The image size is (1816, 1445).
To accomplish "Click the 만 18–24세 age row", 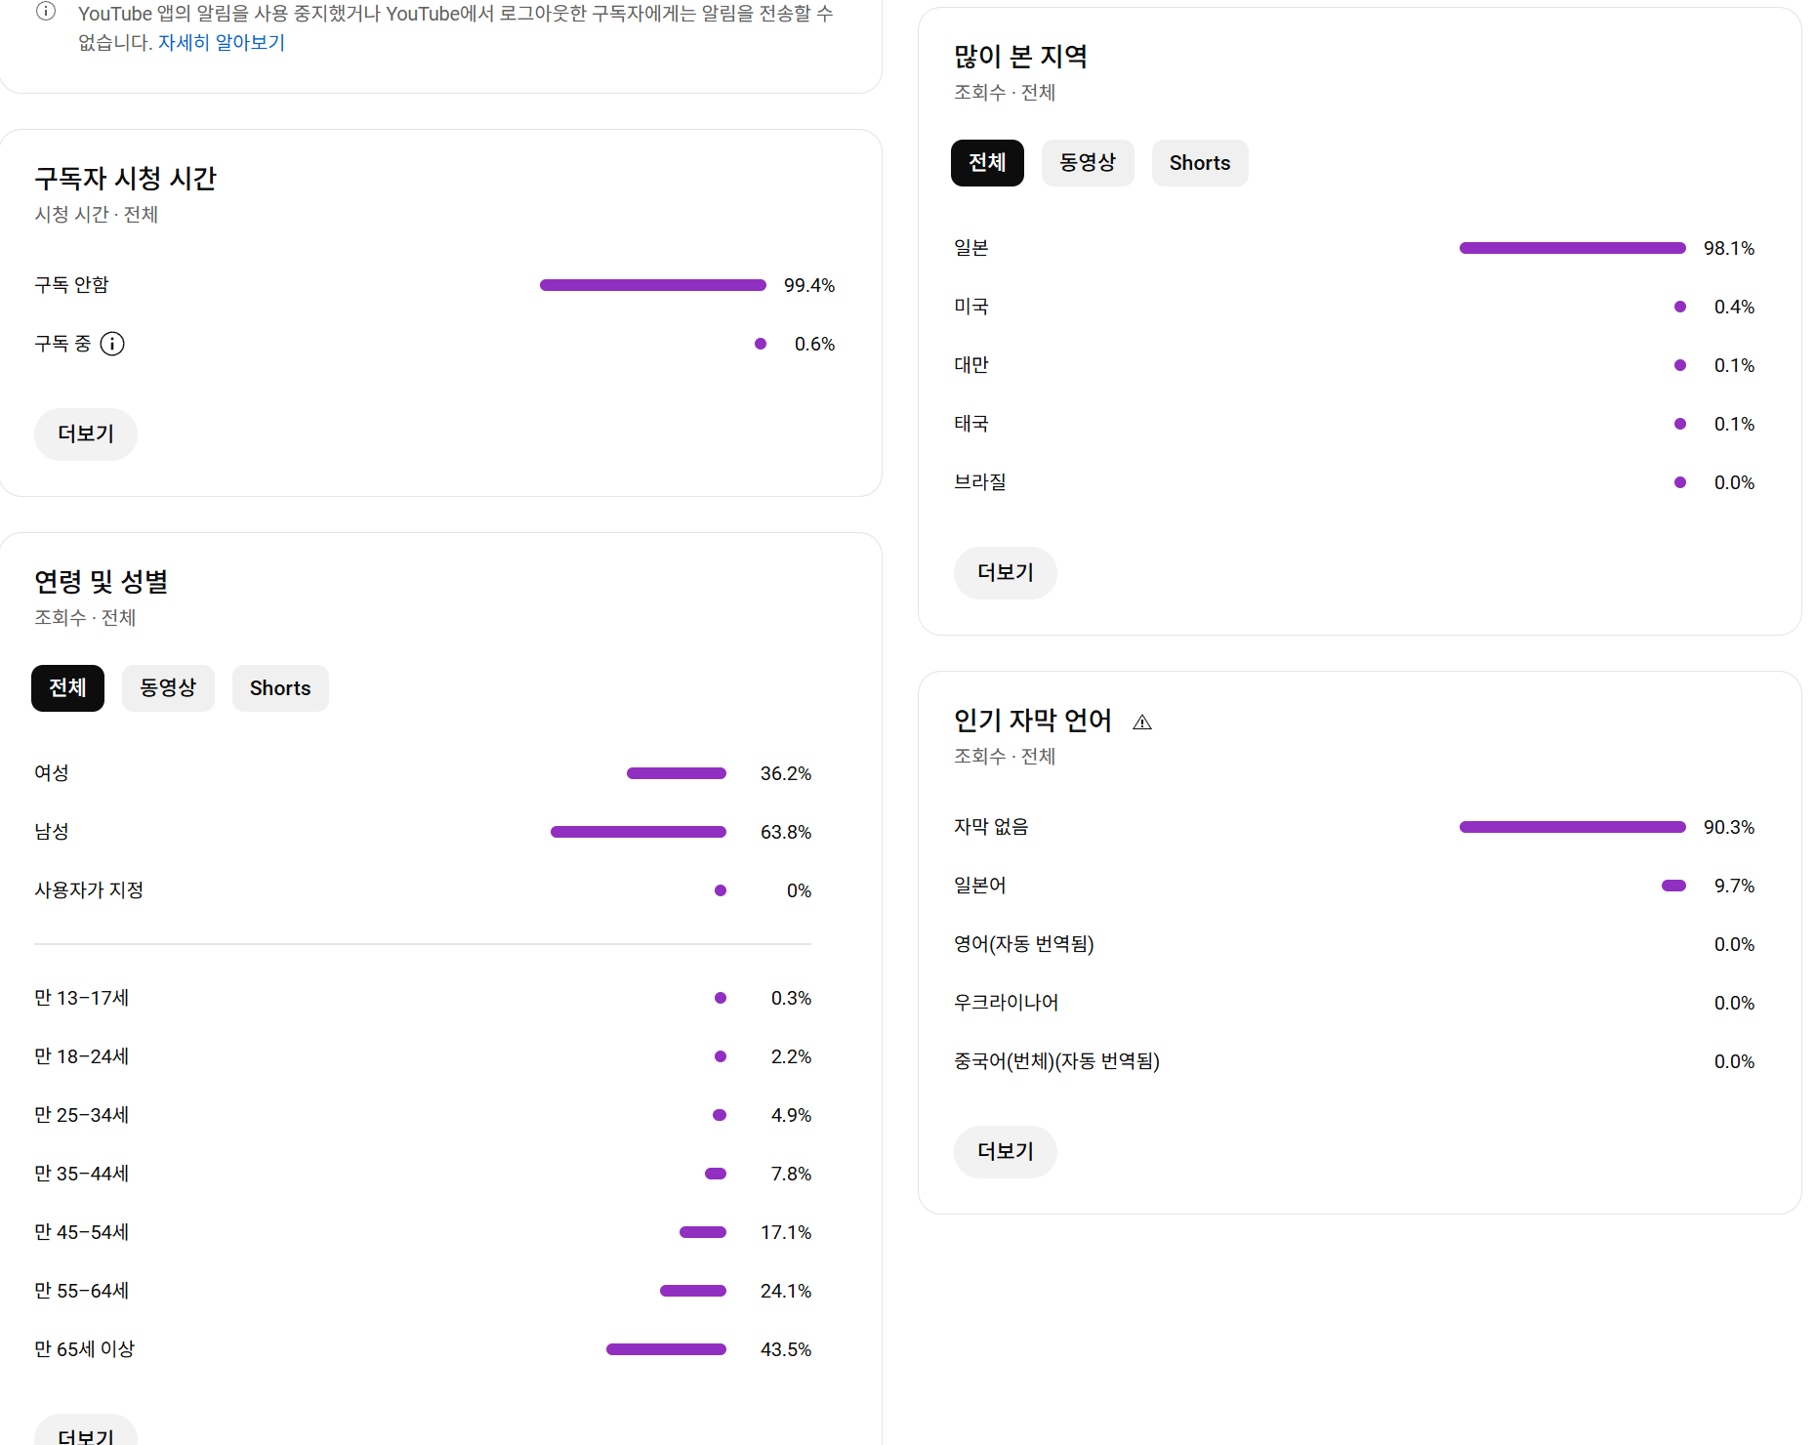I will (423, 1056).
